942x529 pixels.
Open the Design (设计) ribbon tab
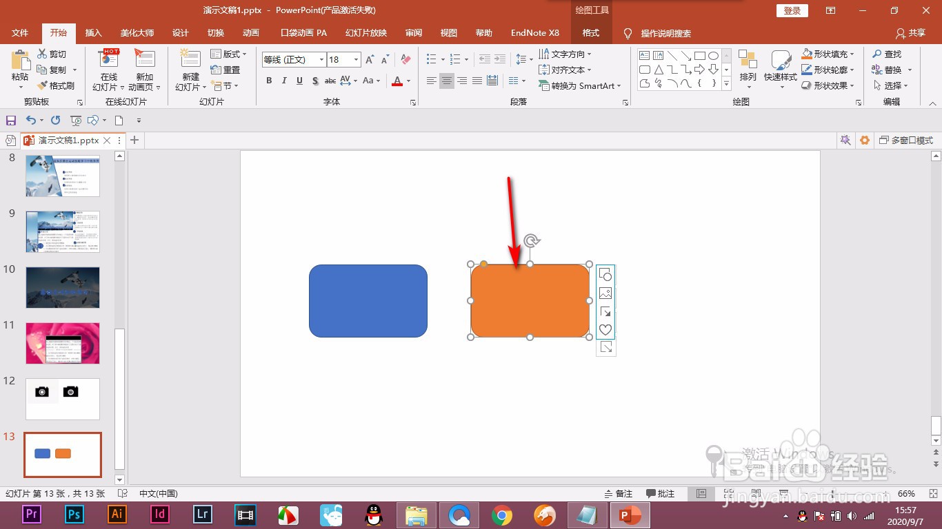tap(181, 33)
